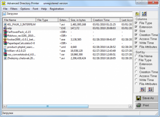Toggle the Size column checkbox
The height and width of the screenshot is (117, 160).
pos(136,31)
